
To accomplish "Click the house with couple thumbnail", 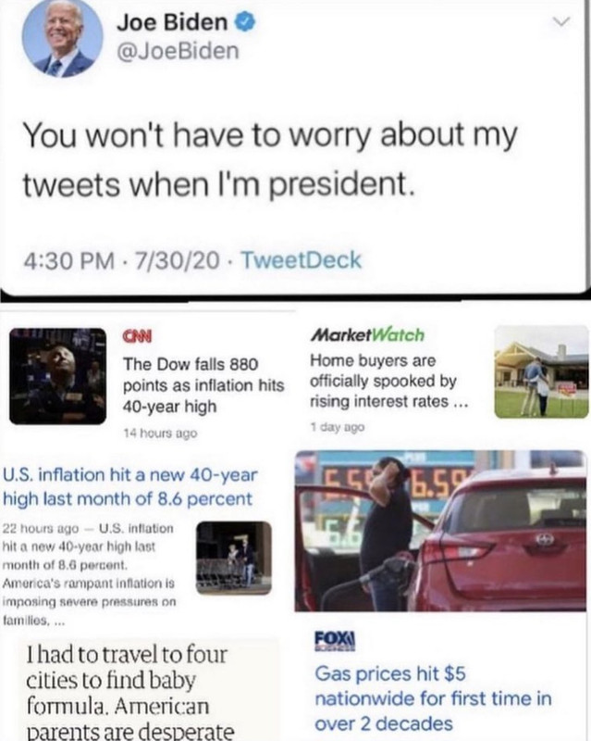I will point(541,372).
